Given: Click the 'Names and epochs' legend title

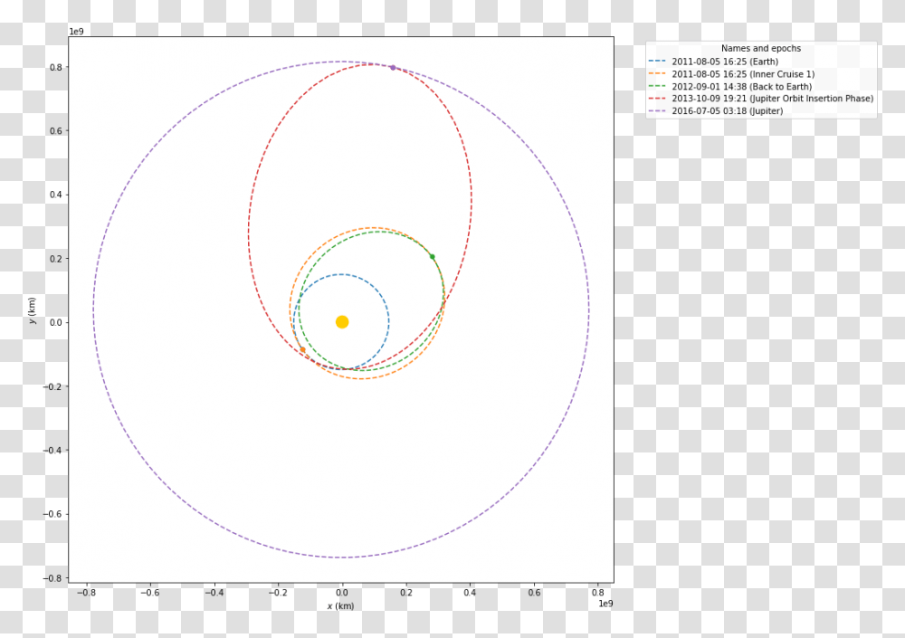Looking at the screenshot, I should tap(761, 49).
